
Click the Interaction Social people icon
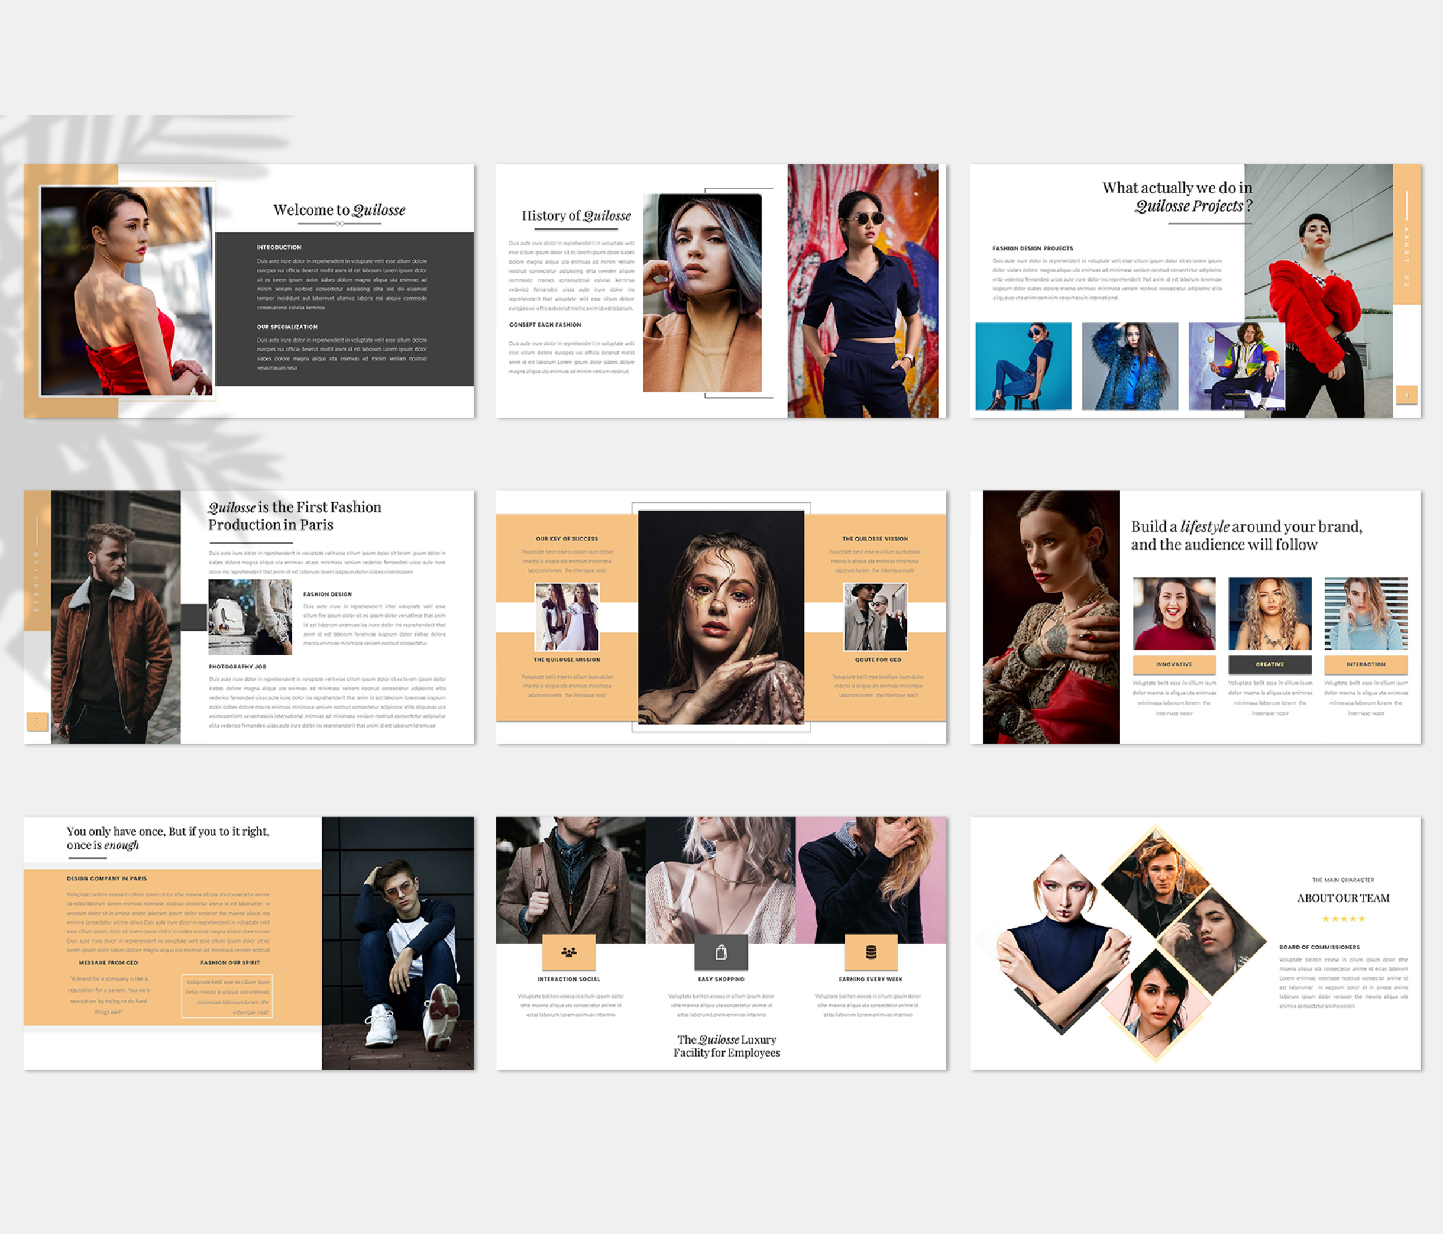click(568, 951)
